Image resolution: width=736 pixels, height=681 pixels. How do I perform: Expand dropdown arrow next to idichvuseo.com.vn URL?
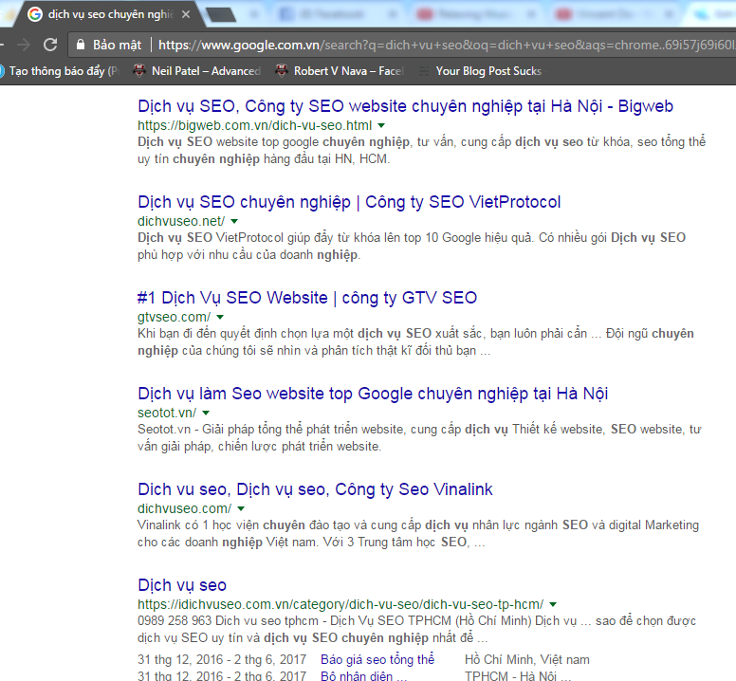553,604
